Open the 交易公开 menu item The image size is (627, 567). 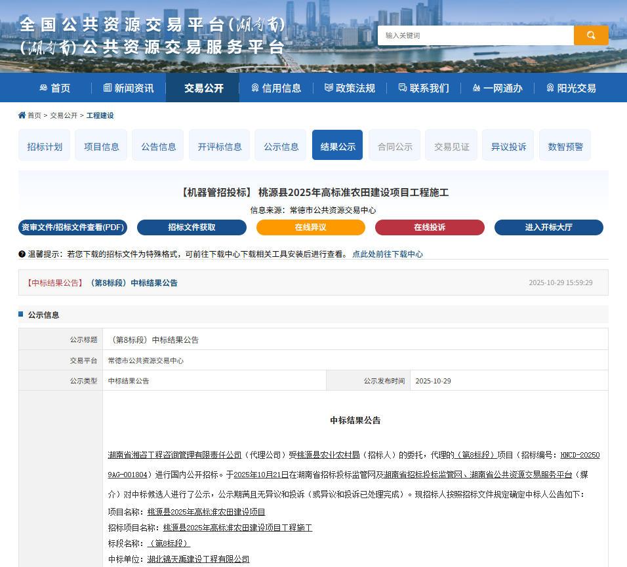(x=202, y=87)
